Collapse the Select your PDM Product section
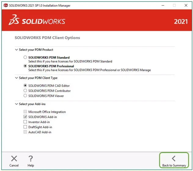 click(x=16, y=49)
